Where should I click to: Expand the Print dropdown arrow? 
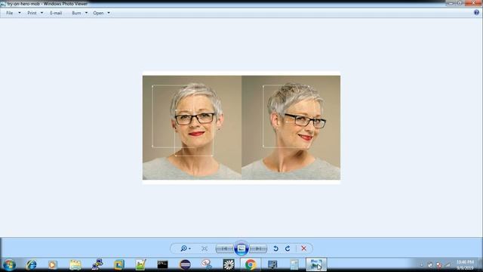pos(42,13)
